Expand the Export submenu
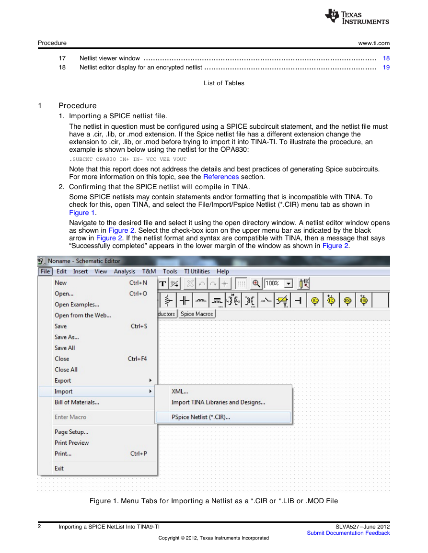The height and width of the screenshot is (553, 428). pyautogui.click(x=97, y=381)
